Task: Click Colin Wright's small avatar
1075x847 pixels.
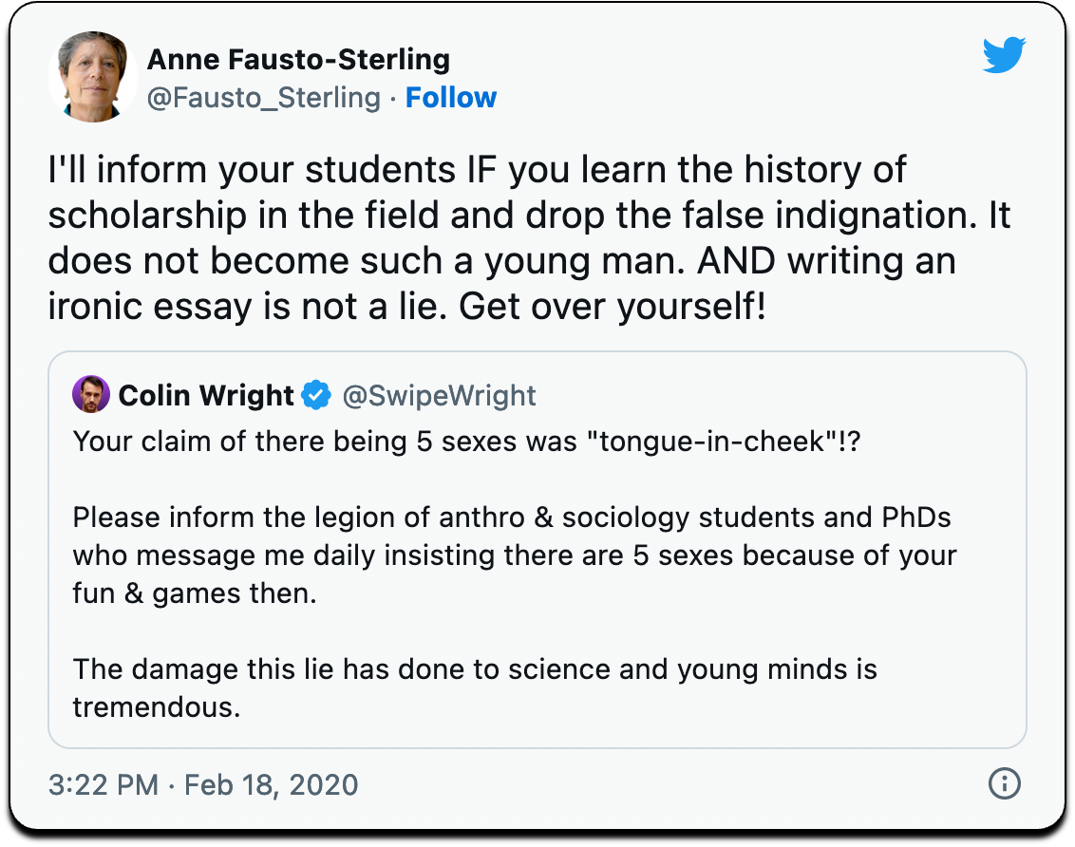Action: 91,394
